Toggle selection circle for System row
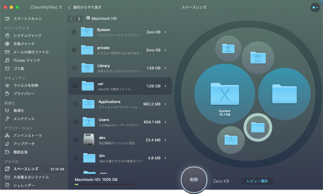 (74, 32)
